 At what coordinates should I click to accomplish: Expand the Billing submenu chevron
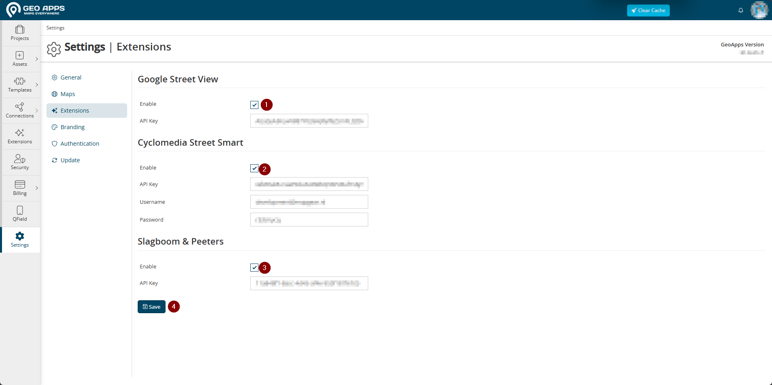(37, 188)
